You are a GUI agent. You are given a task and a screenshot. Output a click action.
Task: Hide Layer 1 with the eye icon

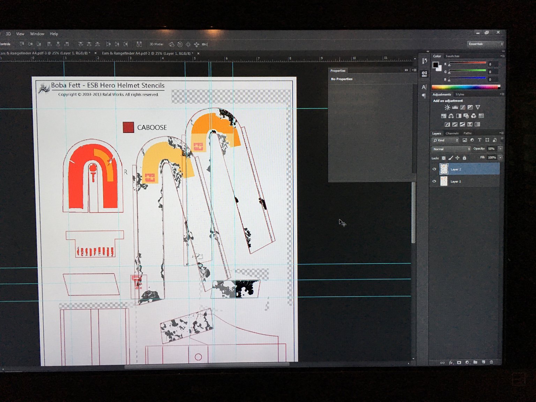[434, 181]
